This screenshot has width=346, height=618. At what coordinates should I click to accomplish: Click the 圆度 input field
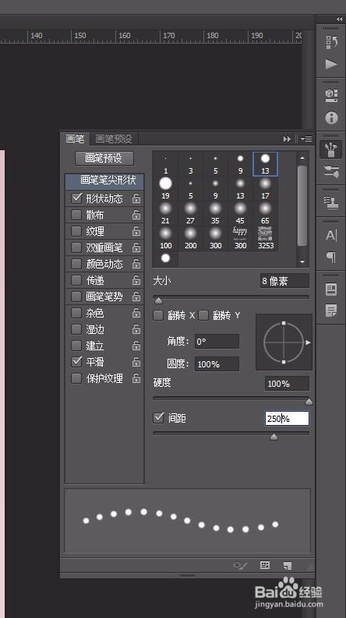click(x=217, y=363)
